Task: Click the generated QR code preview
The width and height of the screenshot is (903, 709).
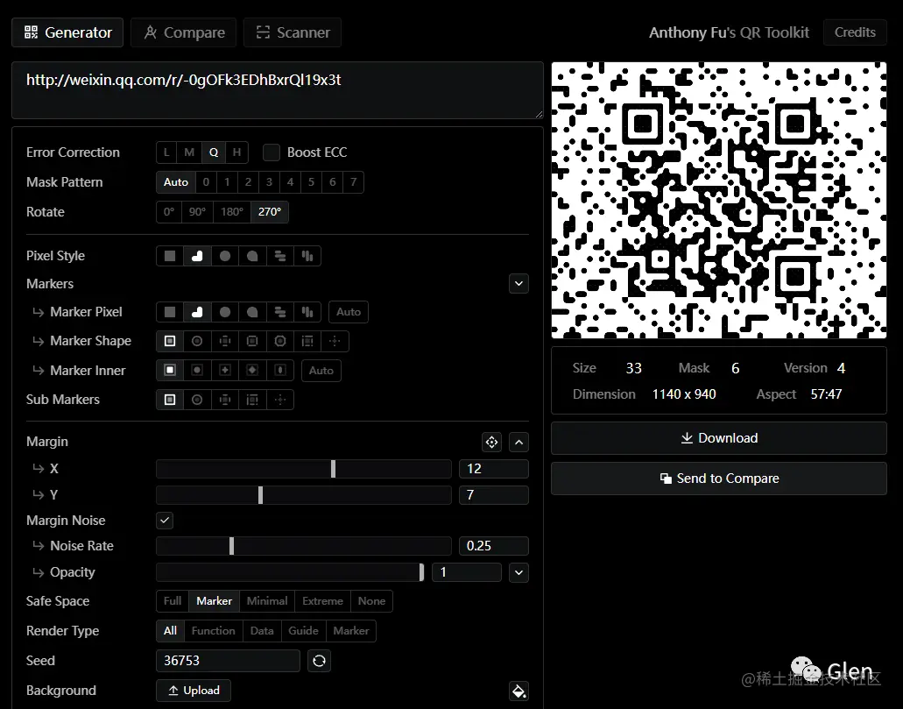Action: coord(719,200)
